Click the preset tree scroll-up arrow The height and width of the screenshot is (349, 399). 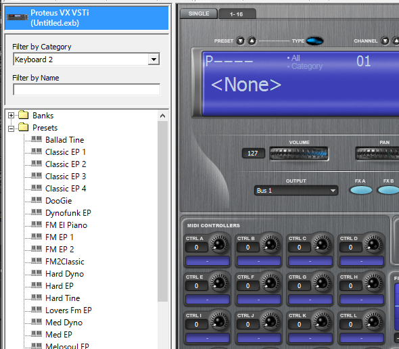162,116
